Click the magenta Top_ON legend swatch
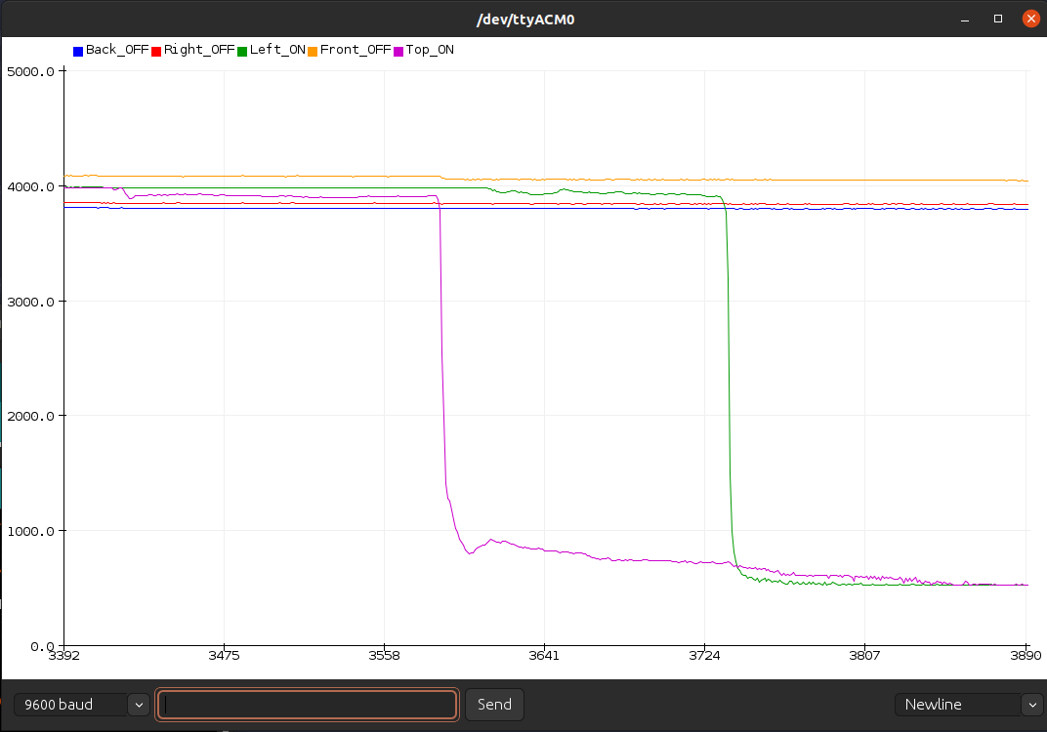 (398, 52)
